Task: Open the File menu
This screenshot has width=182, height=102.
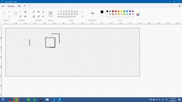Action: [3, 6]
